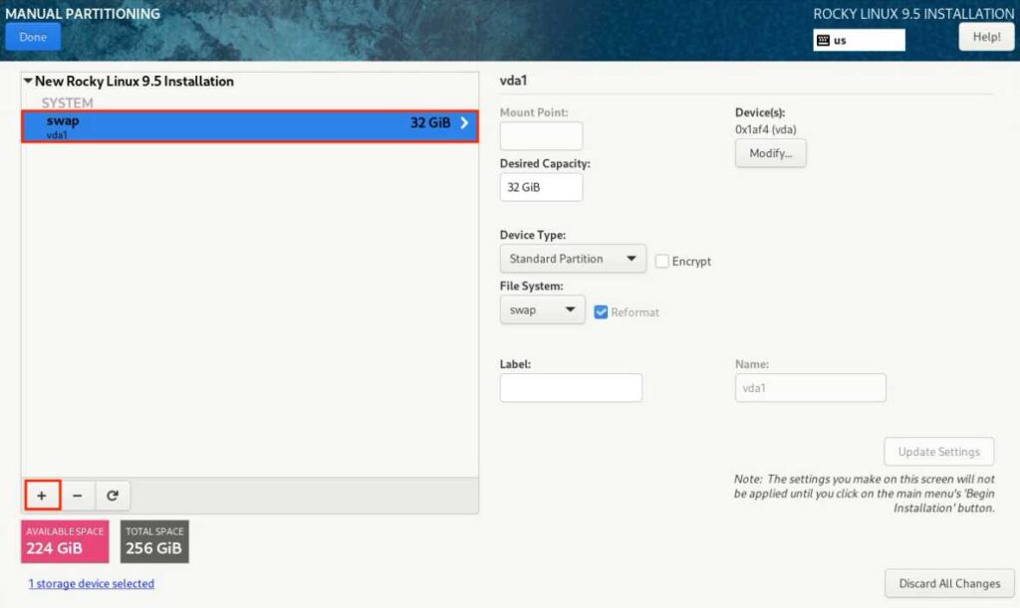This screenshot has width=1020, height=608.
Task: Collapse New Rocky Linux 9.5 Installation tree
Action: tap(28, 82)
